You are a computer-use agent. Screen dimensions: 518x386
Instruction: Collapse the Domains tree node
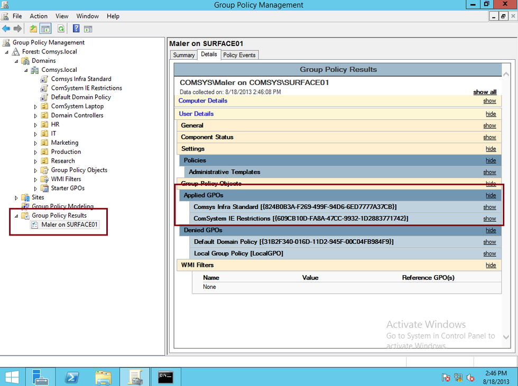click(x=16, y=61)
